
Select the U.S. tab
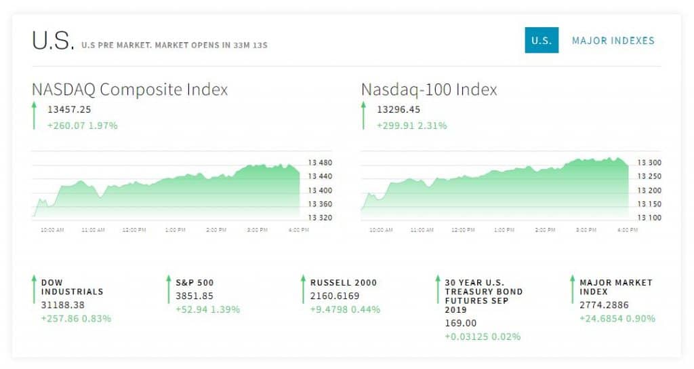click(x=541, y=41)
